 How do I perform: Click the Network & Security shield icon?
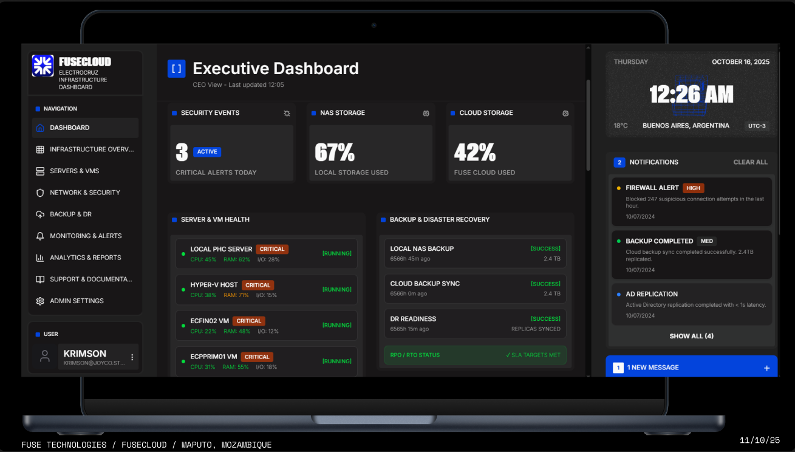coord(39,193)
